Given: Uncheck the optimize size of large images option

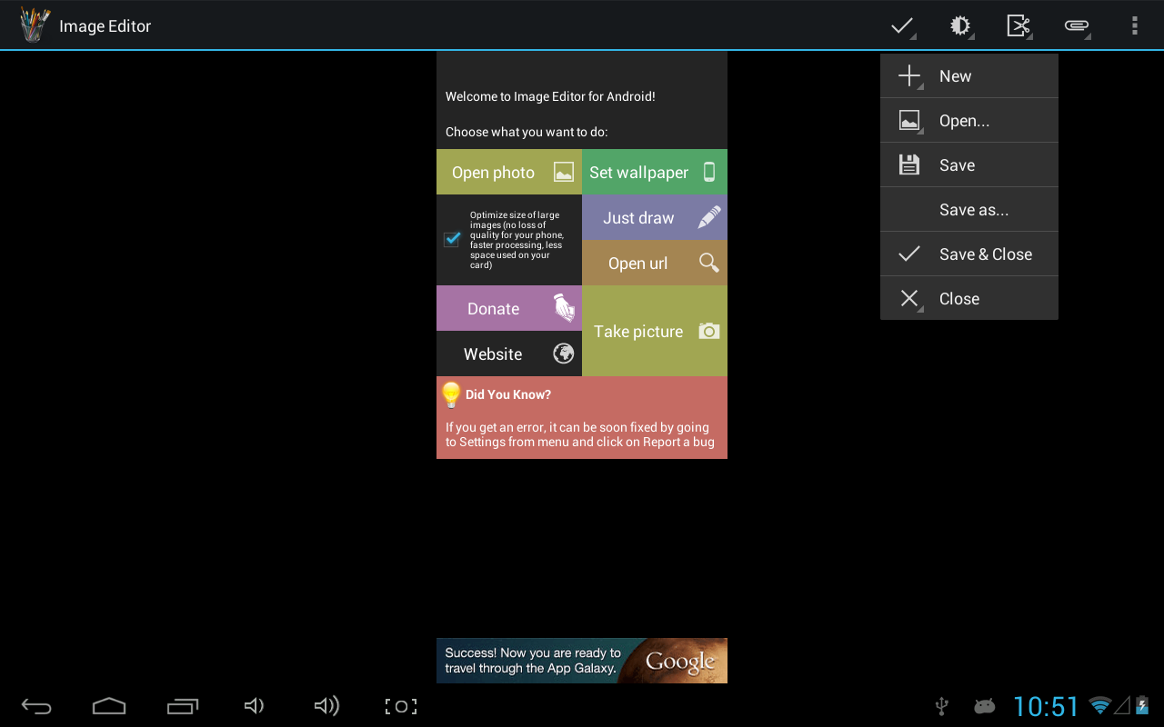Looking at the screenshot, I should pyautogui.click(x=452, y=238).
